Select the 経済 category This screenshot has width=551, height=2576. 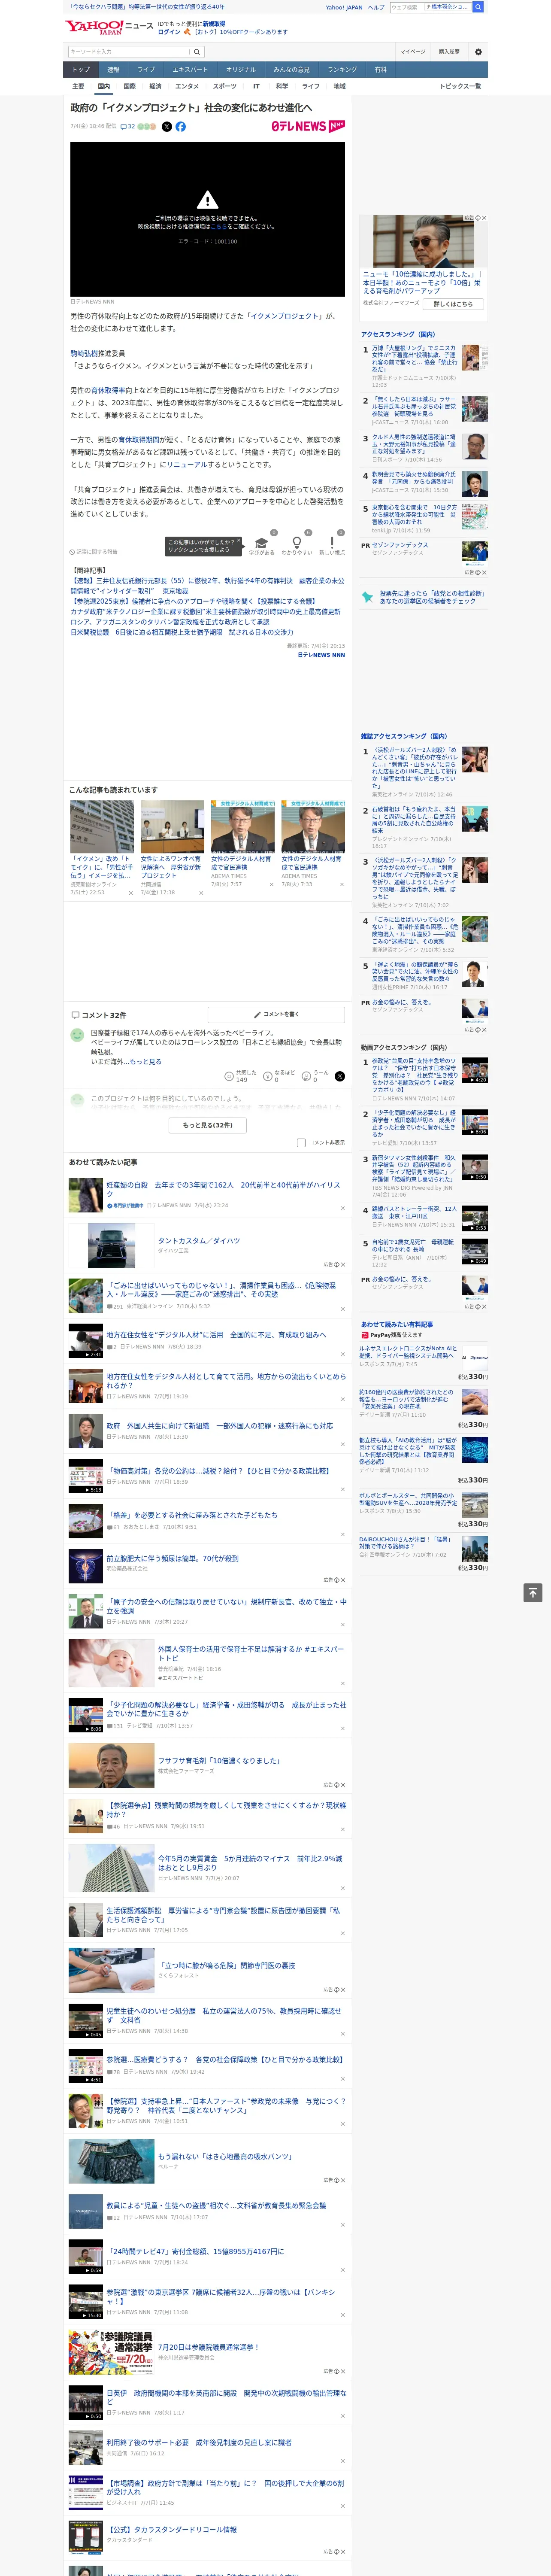click(x=155, y=86)
